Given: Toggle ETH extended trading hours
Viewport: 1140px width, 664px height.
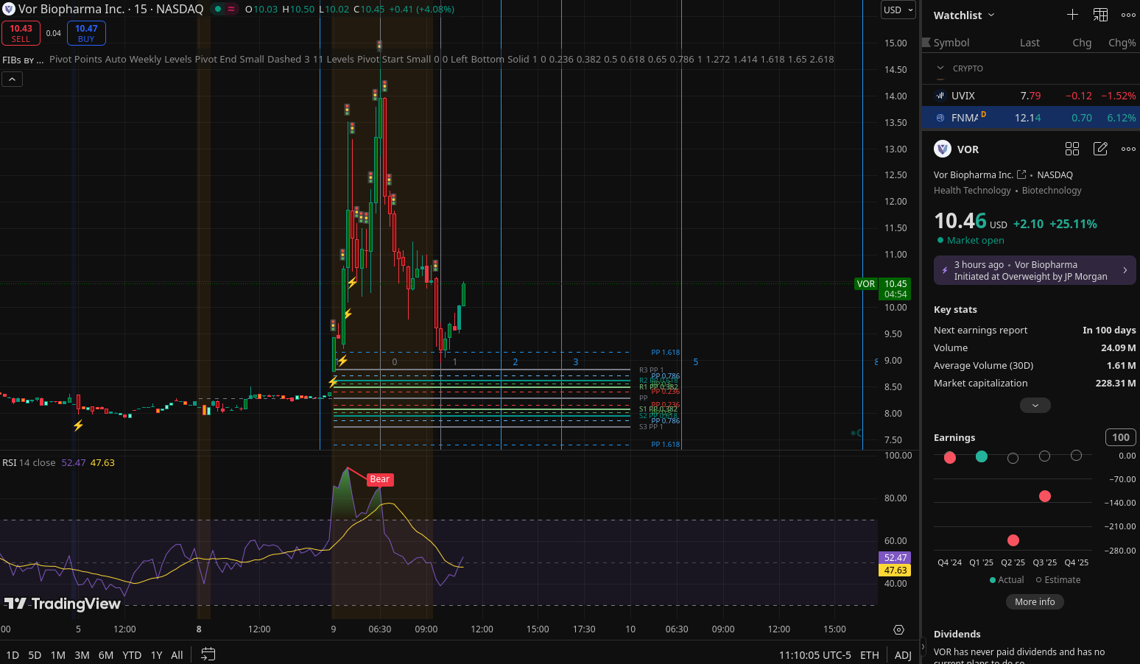Looking at the screenshot, I should pos(870,655).
